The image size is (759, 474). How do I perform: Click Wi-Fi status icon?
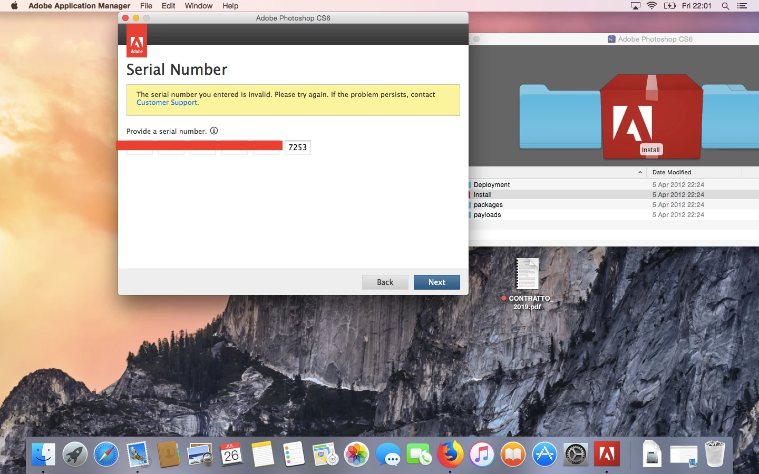652,6
